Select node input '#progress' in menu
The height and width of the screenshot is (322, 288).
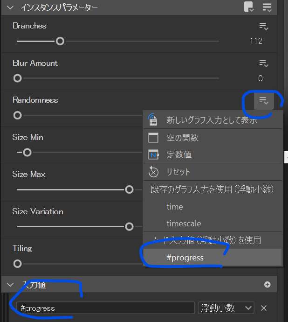(185, 258)
